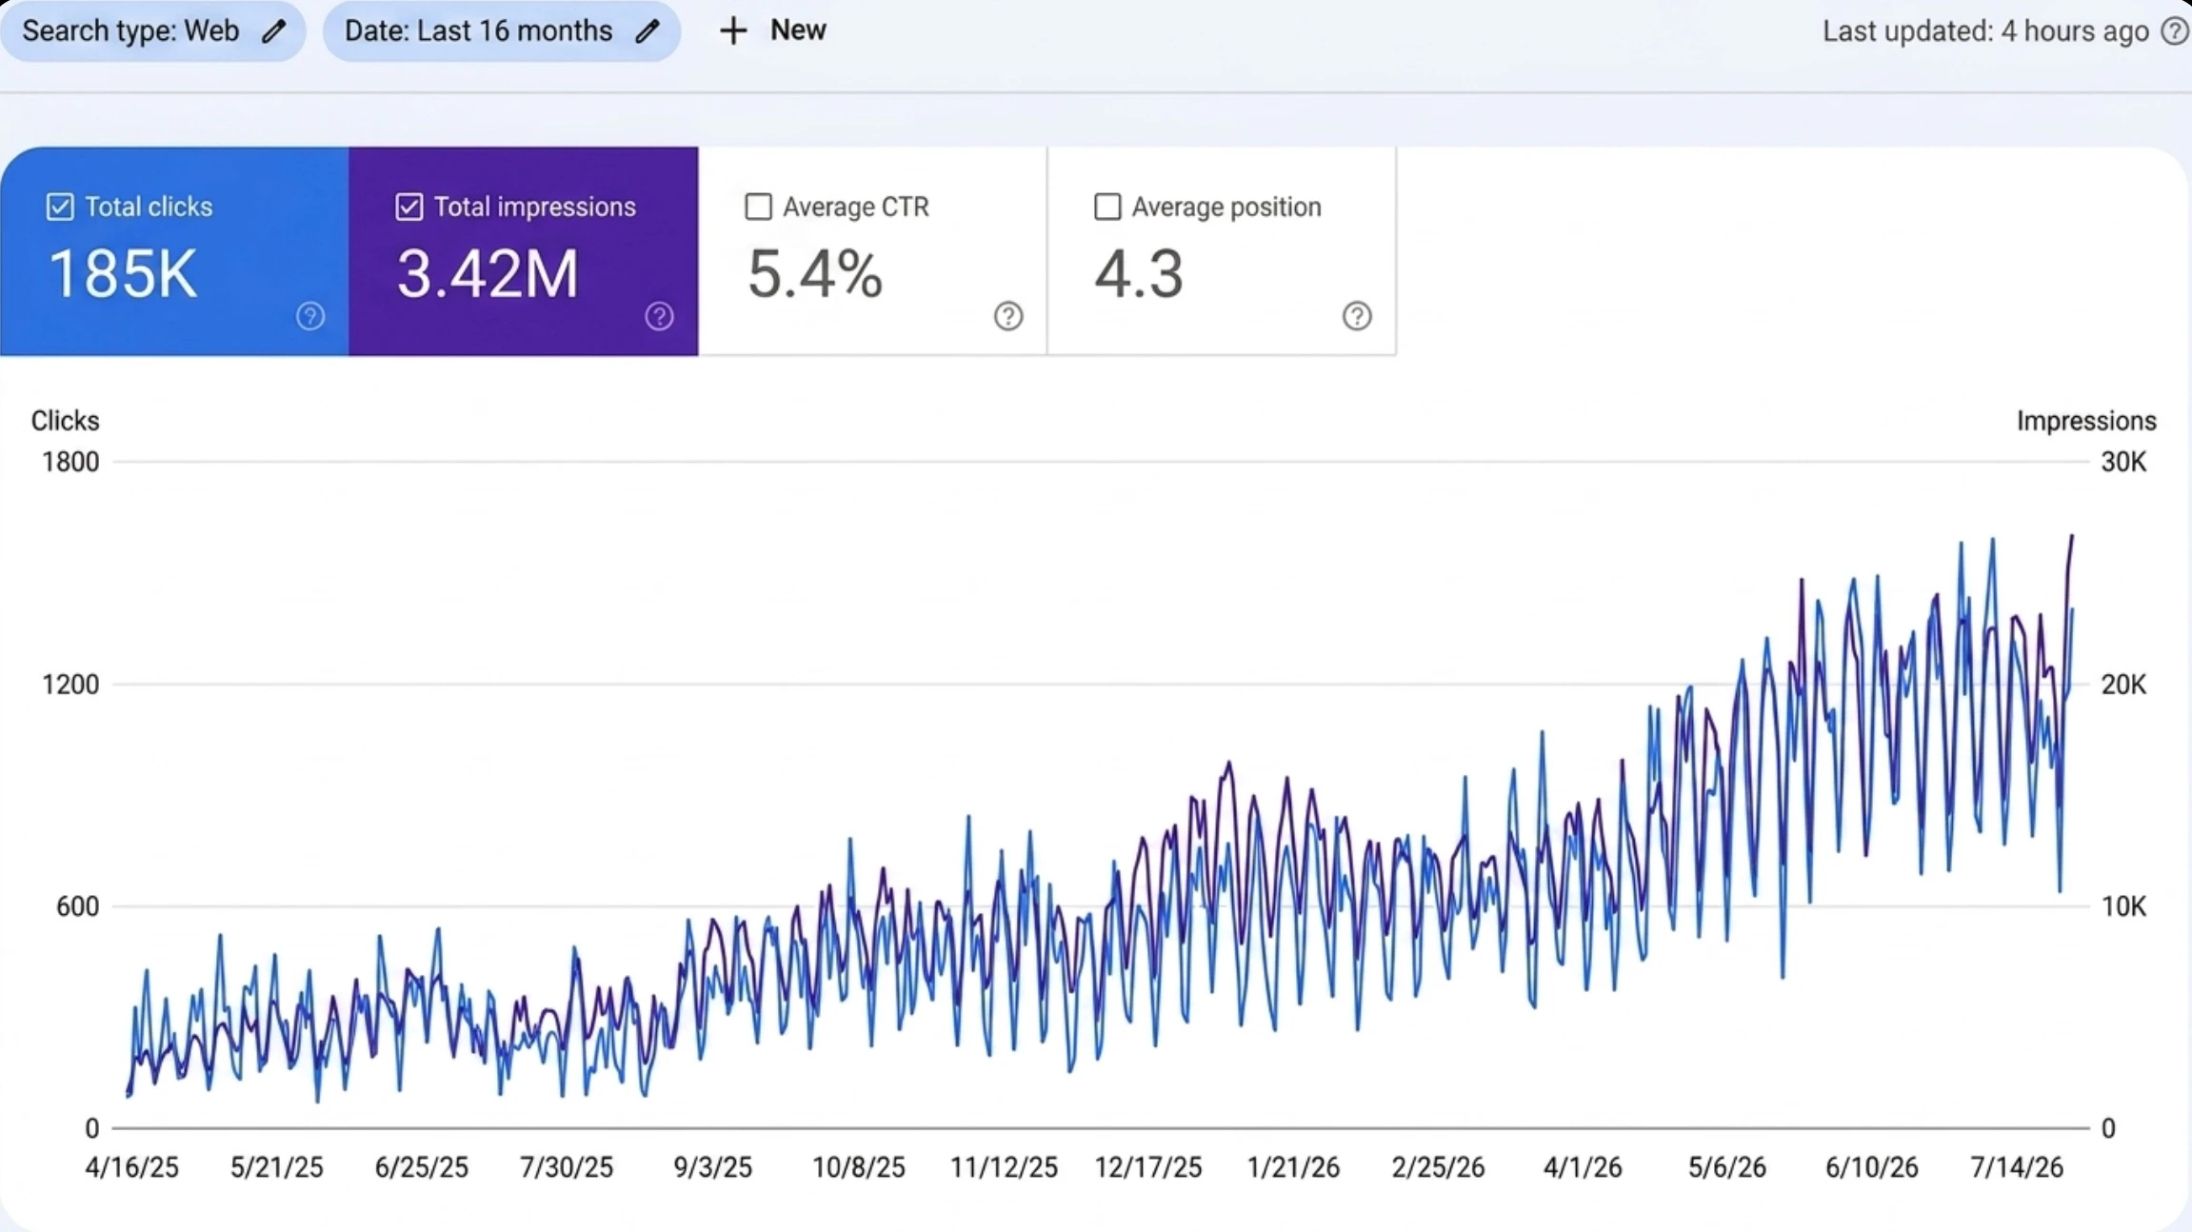
Task: Edit the Search type: Web filter pencil
Action: (x=274, y=31)
